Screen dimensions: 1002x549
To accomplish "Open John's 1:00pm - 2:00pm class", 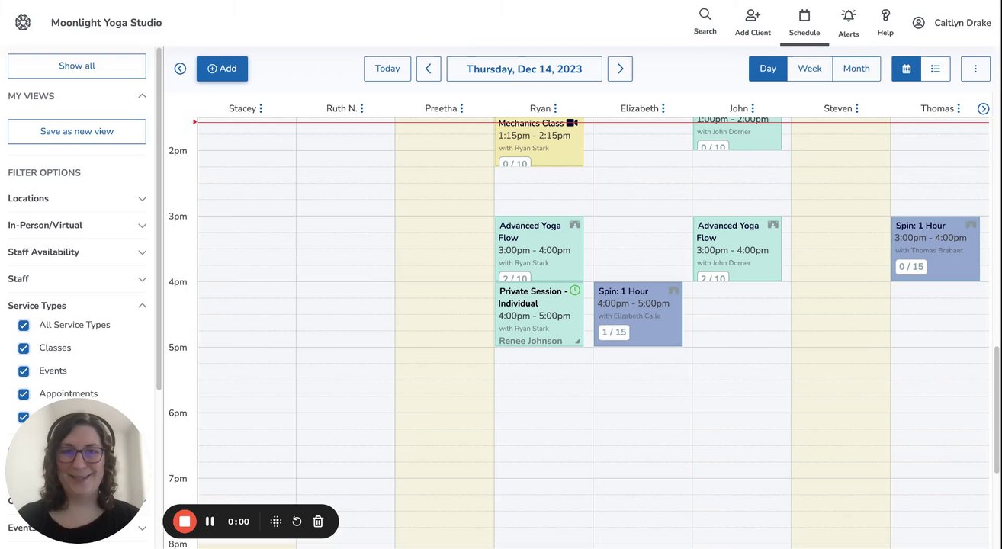I will 737,133.
